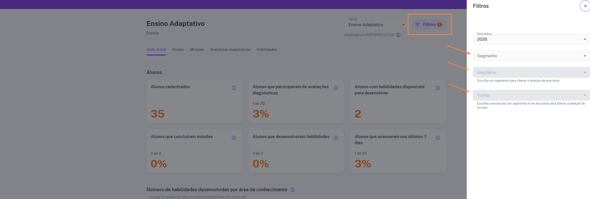Click info icon beside Atualizado em timestamp

398,35
